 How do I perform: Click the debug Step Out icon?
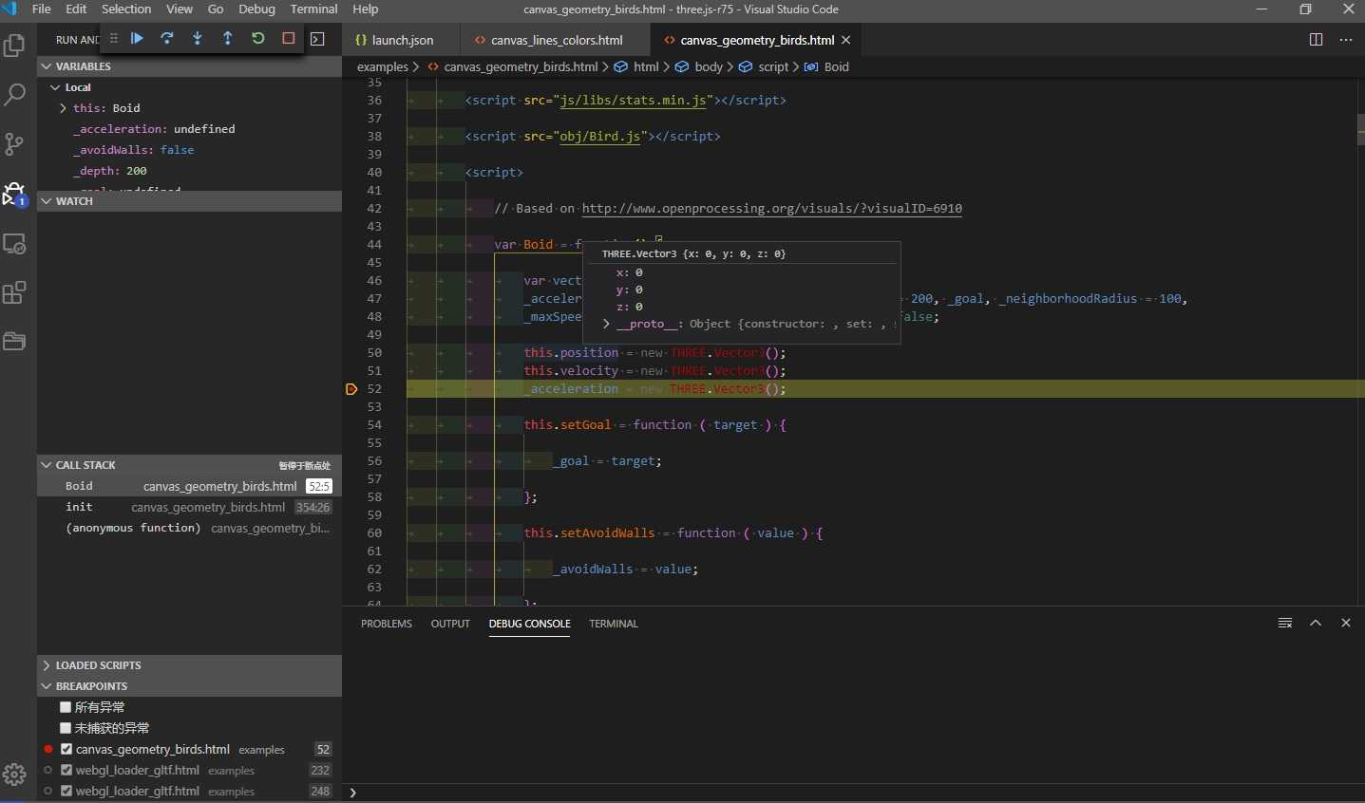pos(228,38)
